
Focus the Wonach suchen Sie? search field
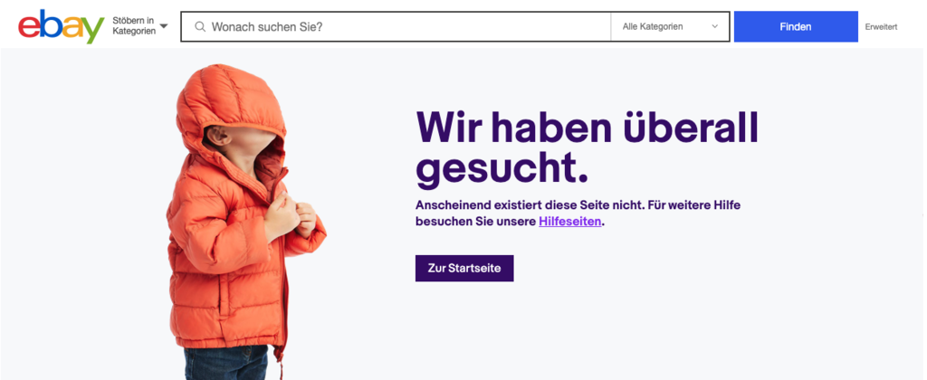click(x=397, y=26)
